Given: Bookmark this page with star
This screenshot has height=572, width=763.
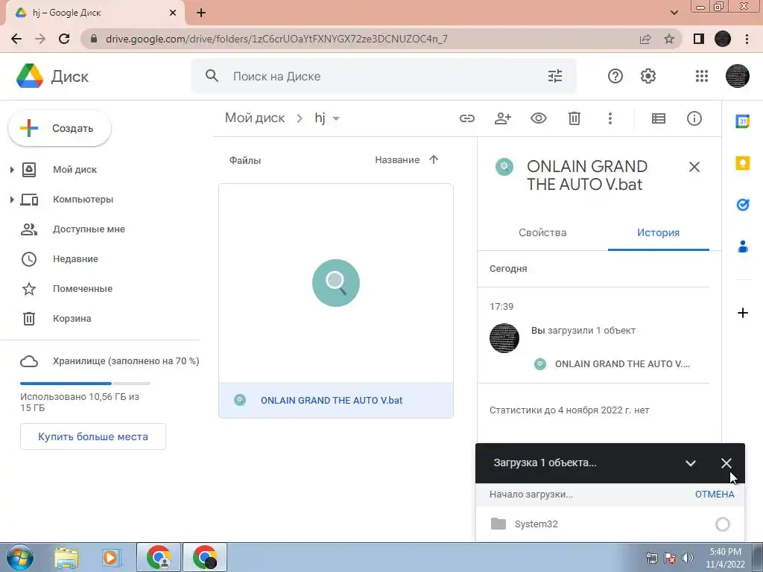Looking at the screenshot, I should pos(669,39).
